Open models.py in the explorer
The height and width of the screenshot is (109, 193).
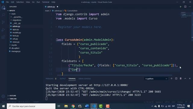(17, 33)
